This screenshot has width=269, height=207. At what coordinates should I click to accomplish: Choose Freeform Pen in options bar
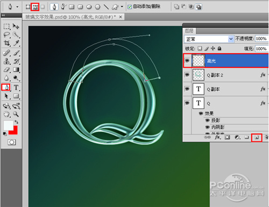[63, 7]
